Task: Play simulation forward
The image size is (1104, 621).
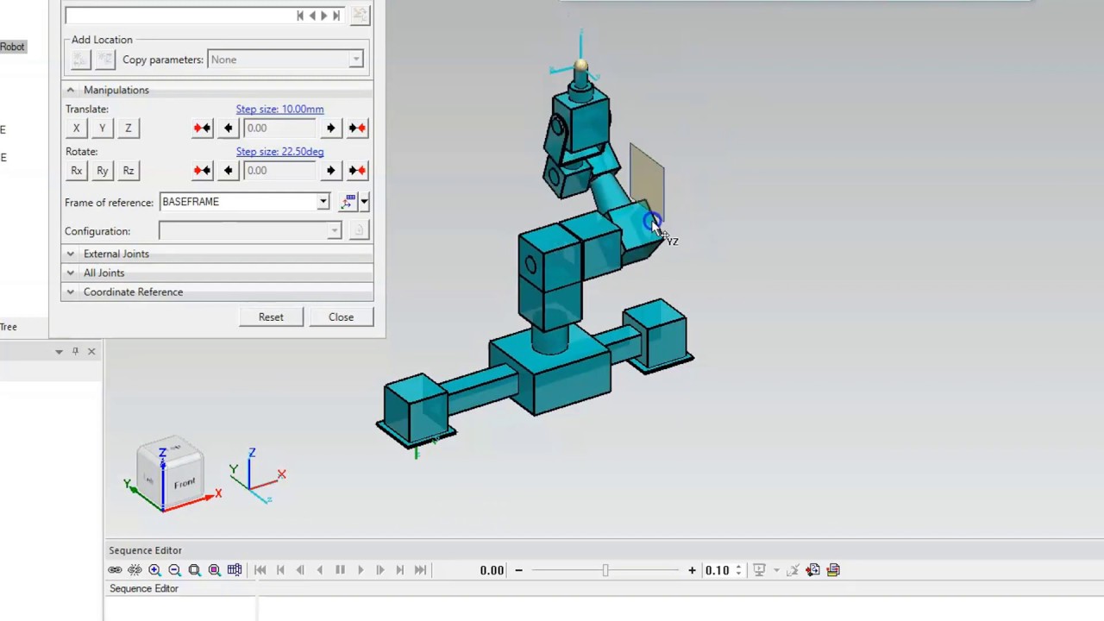Action: tap(361, 570)
